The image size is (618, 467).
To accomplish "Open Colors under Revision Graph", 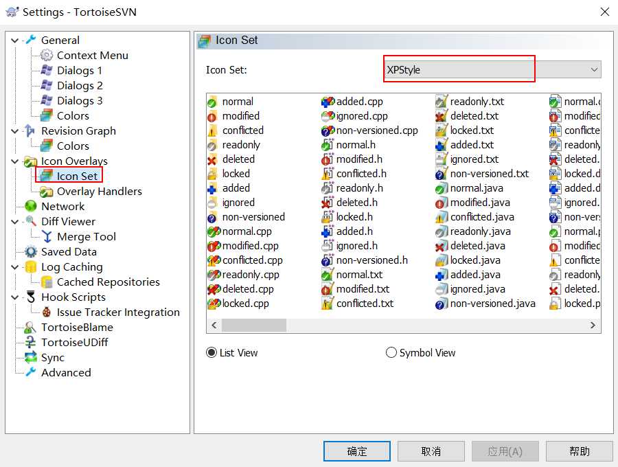I will [x=73, y=146].
